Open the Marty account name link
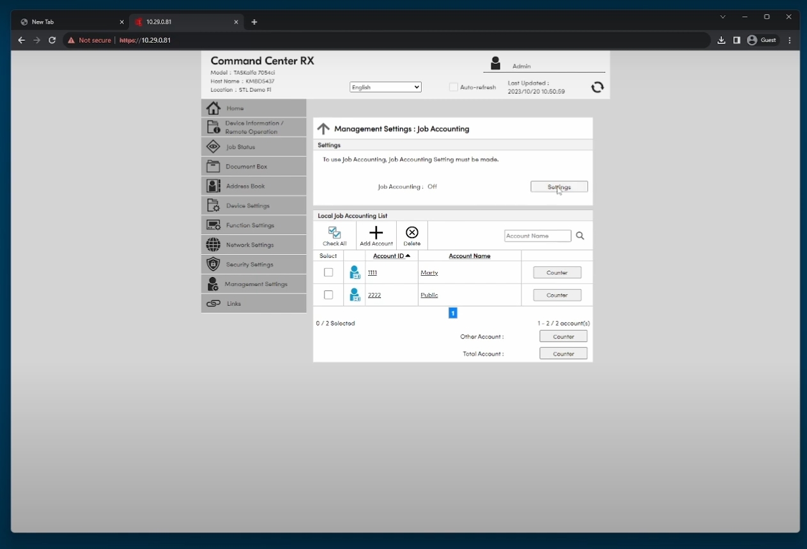 429,273
